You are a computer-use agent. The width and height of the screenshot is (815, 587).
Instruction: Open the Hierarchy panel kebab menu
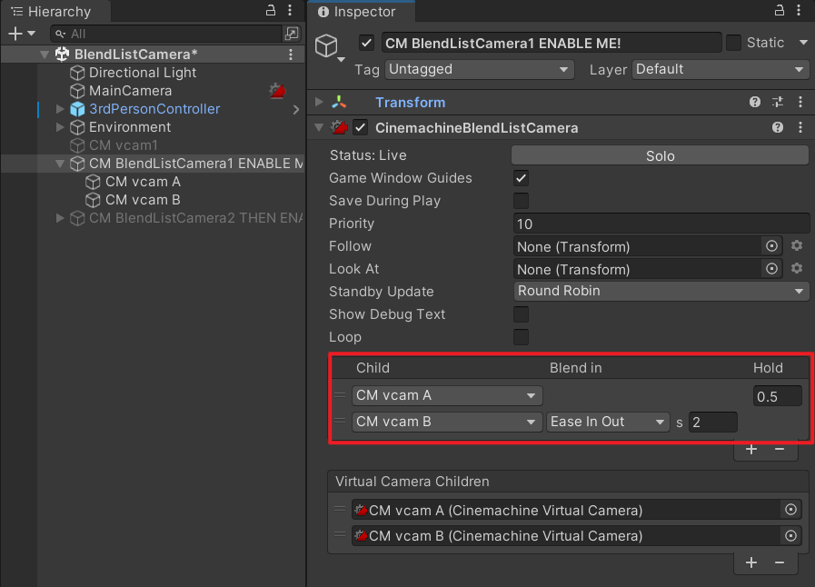(290, 10)
